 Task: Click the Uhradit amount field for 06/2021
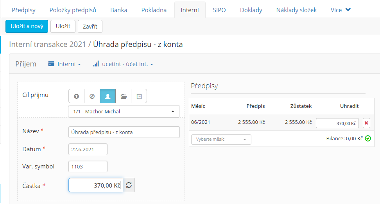337,123
